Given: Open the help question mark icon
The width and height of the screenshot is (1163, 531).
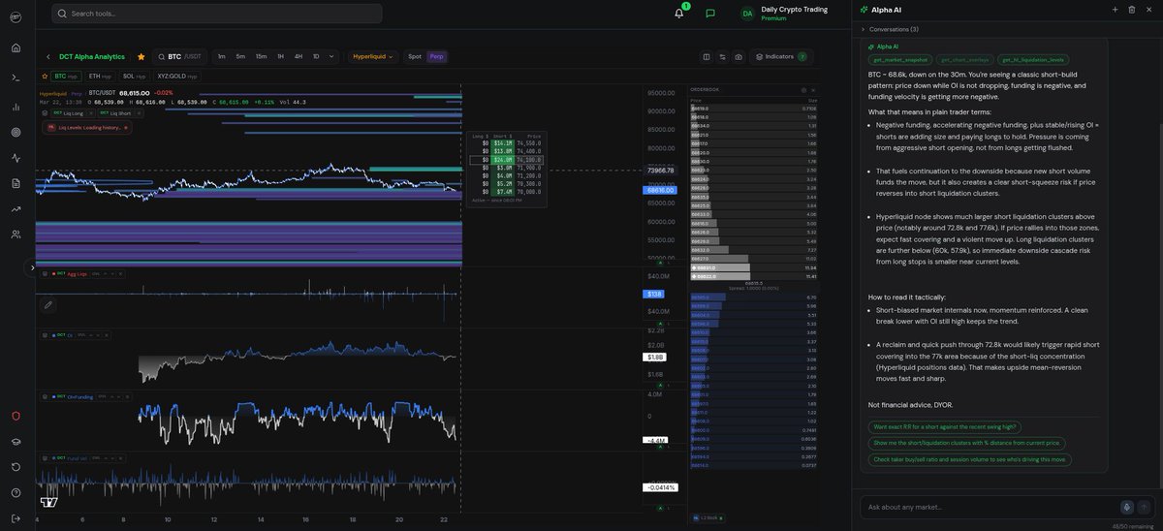Looking at the screenshot, I should (16, 492).
